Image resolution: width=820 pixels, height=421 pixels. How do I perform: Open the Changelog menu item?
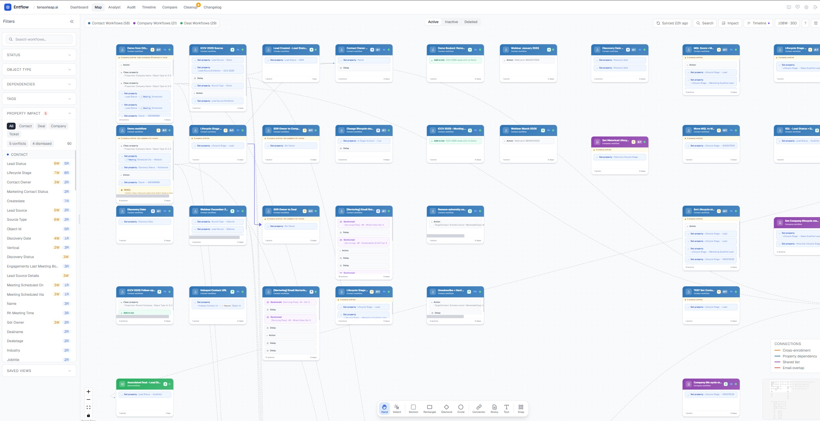[x=213, y=7]
